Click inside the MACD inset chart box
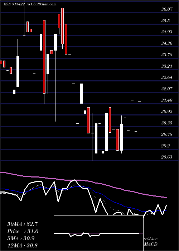Image resolution: width=179 pixels, height=251 pixels. click(x=98, y=233)
